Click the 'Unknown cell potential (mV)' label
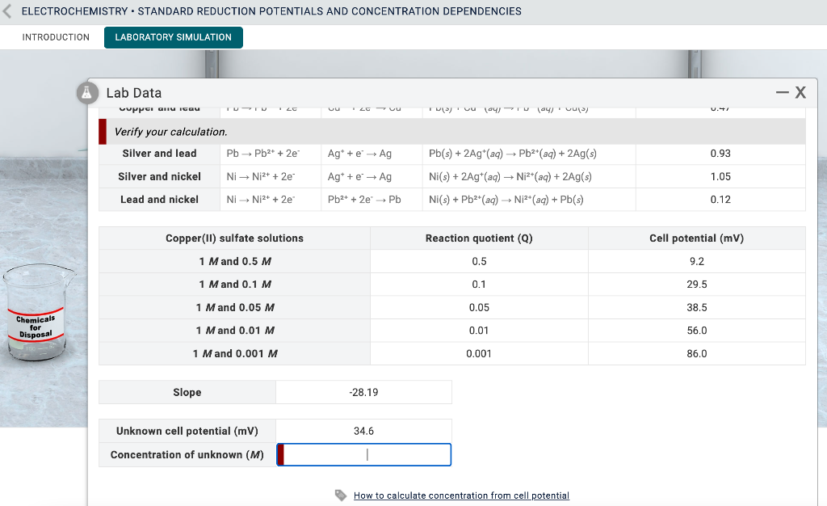 tap(187, 431)
